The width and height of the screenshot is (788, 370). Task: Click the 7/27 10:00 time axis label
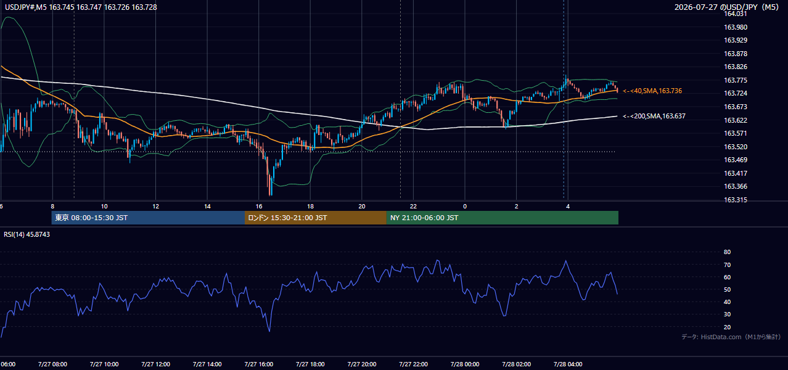pyautogui.click(x=104, y=364)
